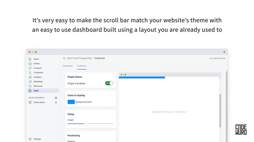Click the preview scrollbar up arrow

tap(220, 78)
